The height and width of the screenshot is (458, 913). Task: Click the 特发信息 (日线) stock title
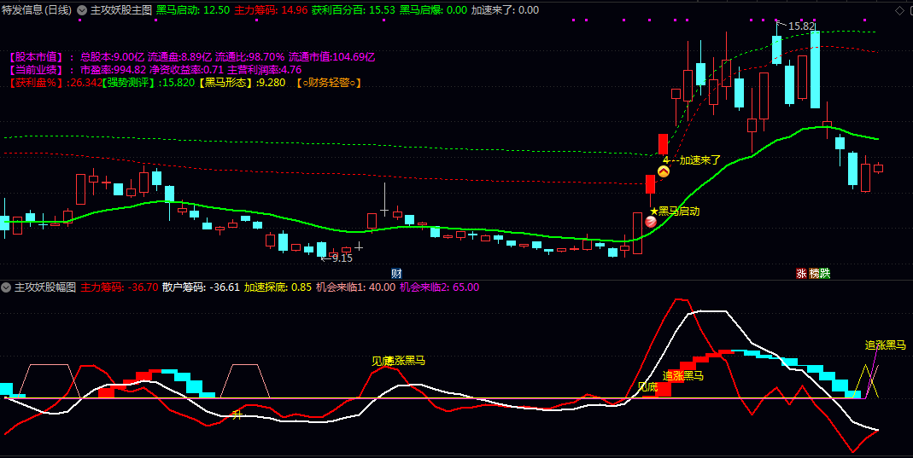[x=37, y=10]
